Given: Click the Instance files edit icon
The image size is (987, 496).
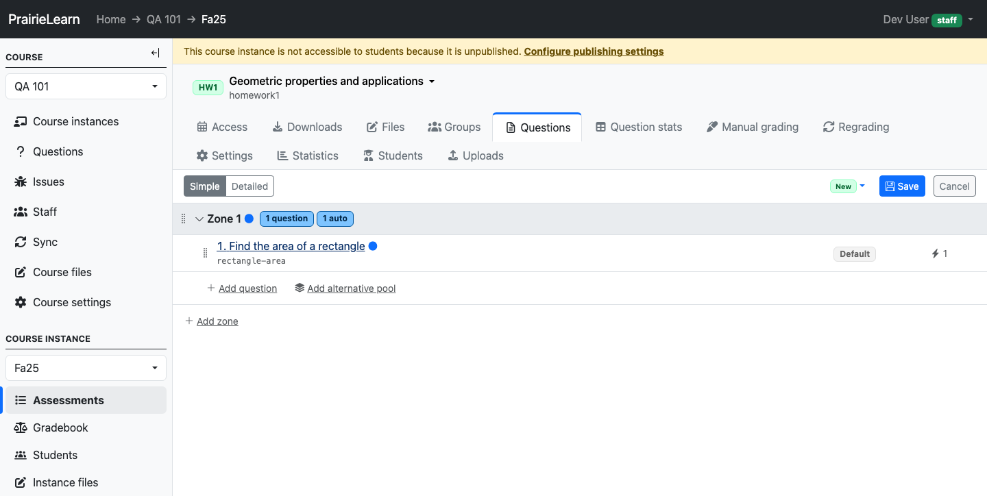Looking at the screenshot, I should (x=21, y=482).
